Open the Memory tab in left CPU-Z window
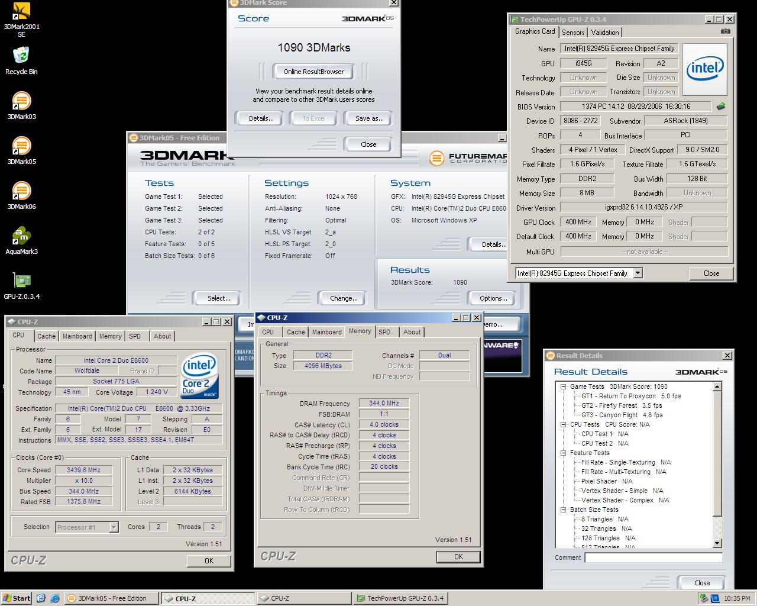Image resolution: width=757 pixels, height=606 pixels. pyautogui.click(x=110, y=336)
